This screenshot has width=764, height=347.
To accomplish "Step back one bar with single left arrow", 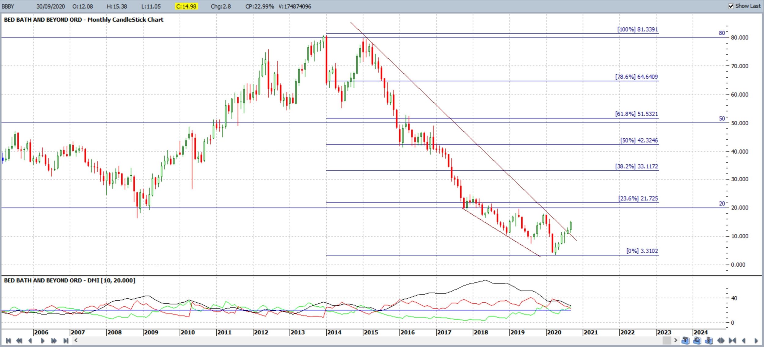I will coord(30,341).
